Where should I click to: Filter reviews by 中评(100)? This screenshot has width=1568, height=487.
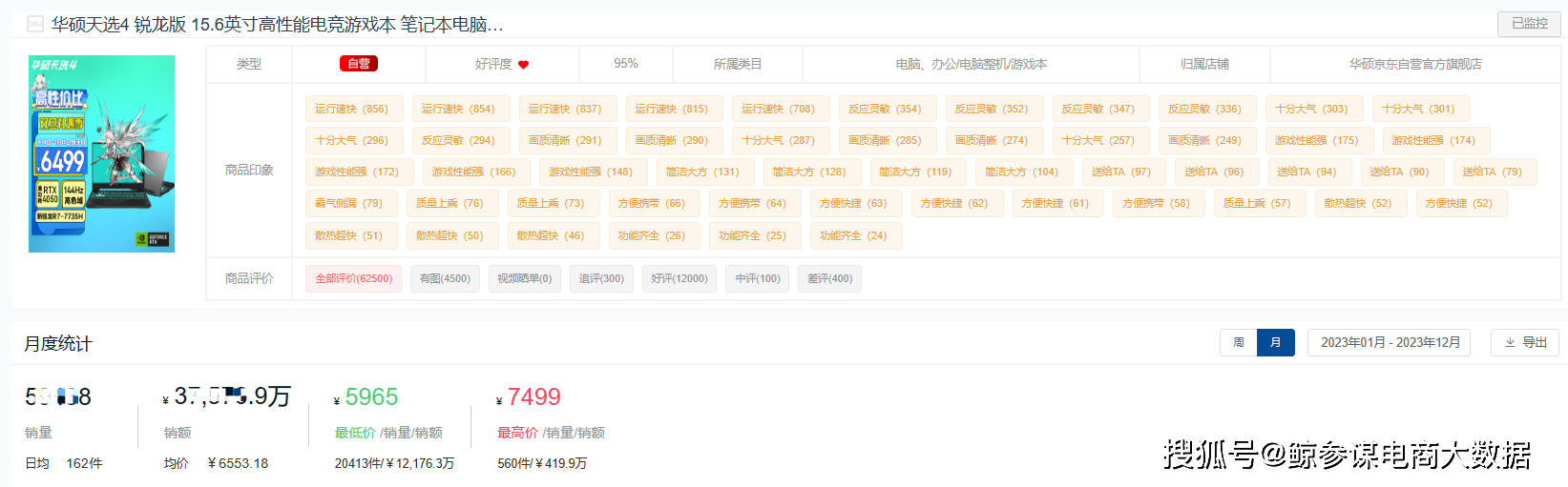758,278
